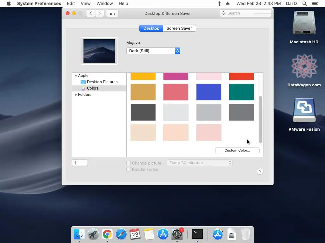325x243 pixels.
Task: Switch to the Desktop tab
Action: coord(151,28)
